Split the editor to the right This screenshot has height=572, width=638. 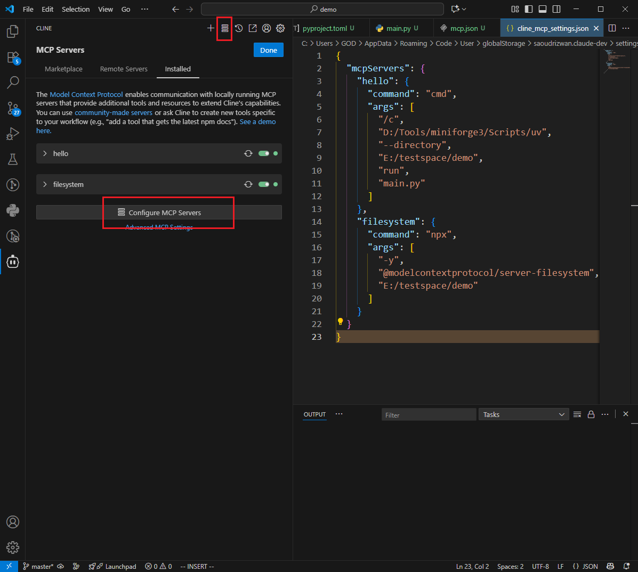pyautogui.click(x=612, y=28)
